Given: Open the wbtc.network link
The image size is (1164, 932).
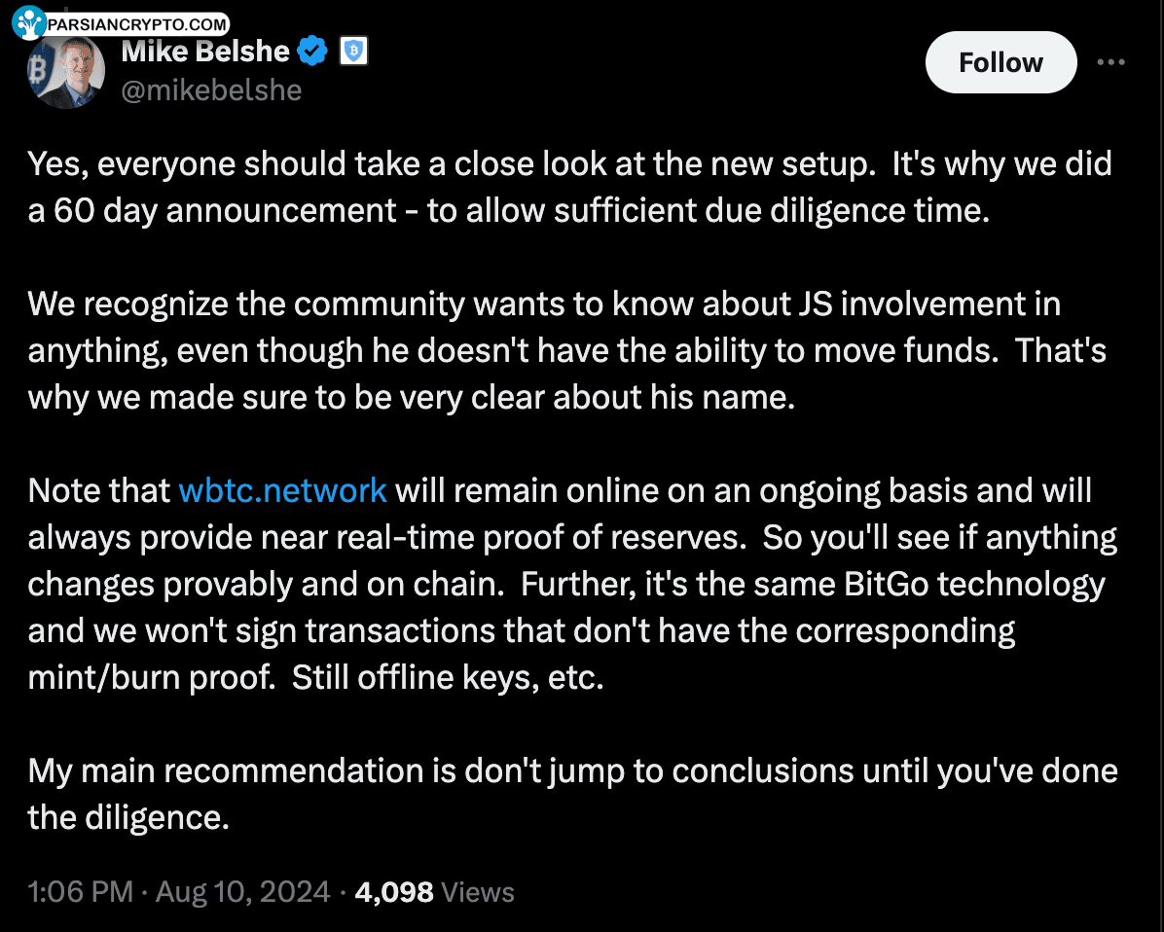Looking at the screenshot, I should (x=283, y=490).
